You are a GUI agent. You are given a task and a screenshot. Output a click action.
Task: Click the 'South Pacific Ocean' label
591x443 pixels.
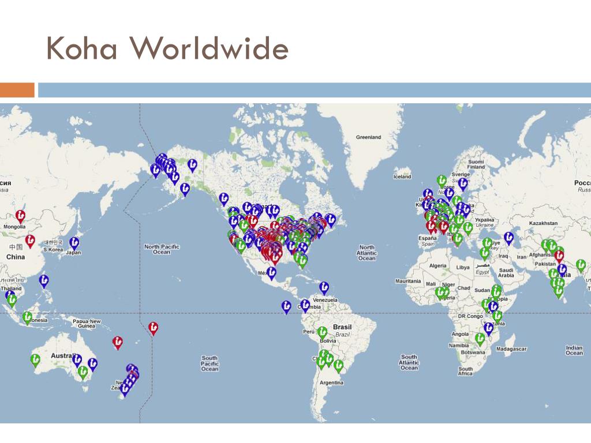pos(210,363)
